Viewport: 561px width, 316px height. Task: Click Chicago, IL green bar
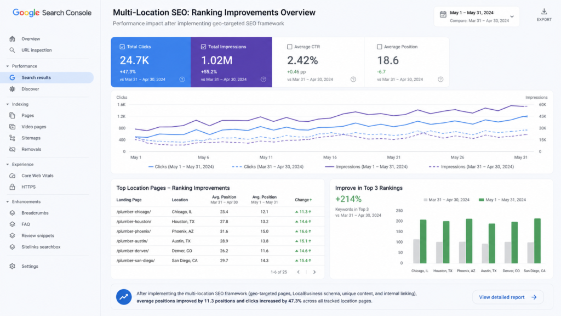pyautogui.click(x=423, y=241)
